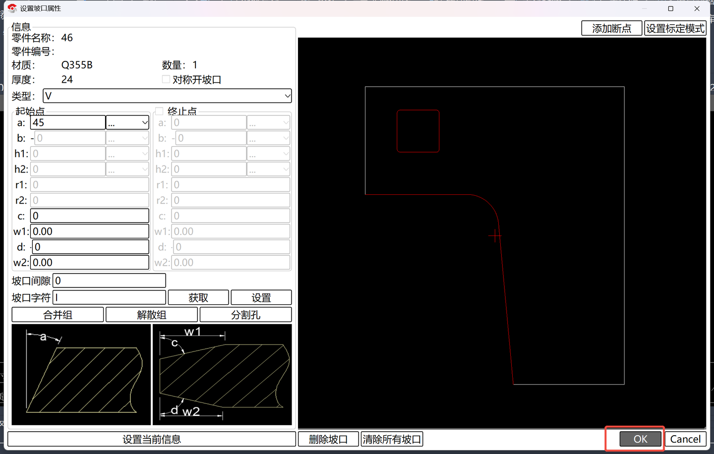The image size is (714, 454).
Task: Click the 合并组 button
Action: pos(58,315)
